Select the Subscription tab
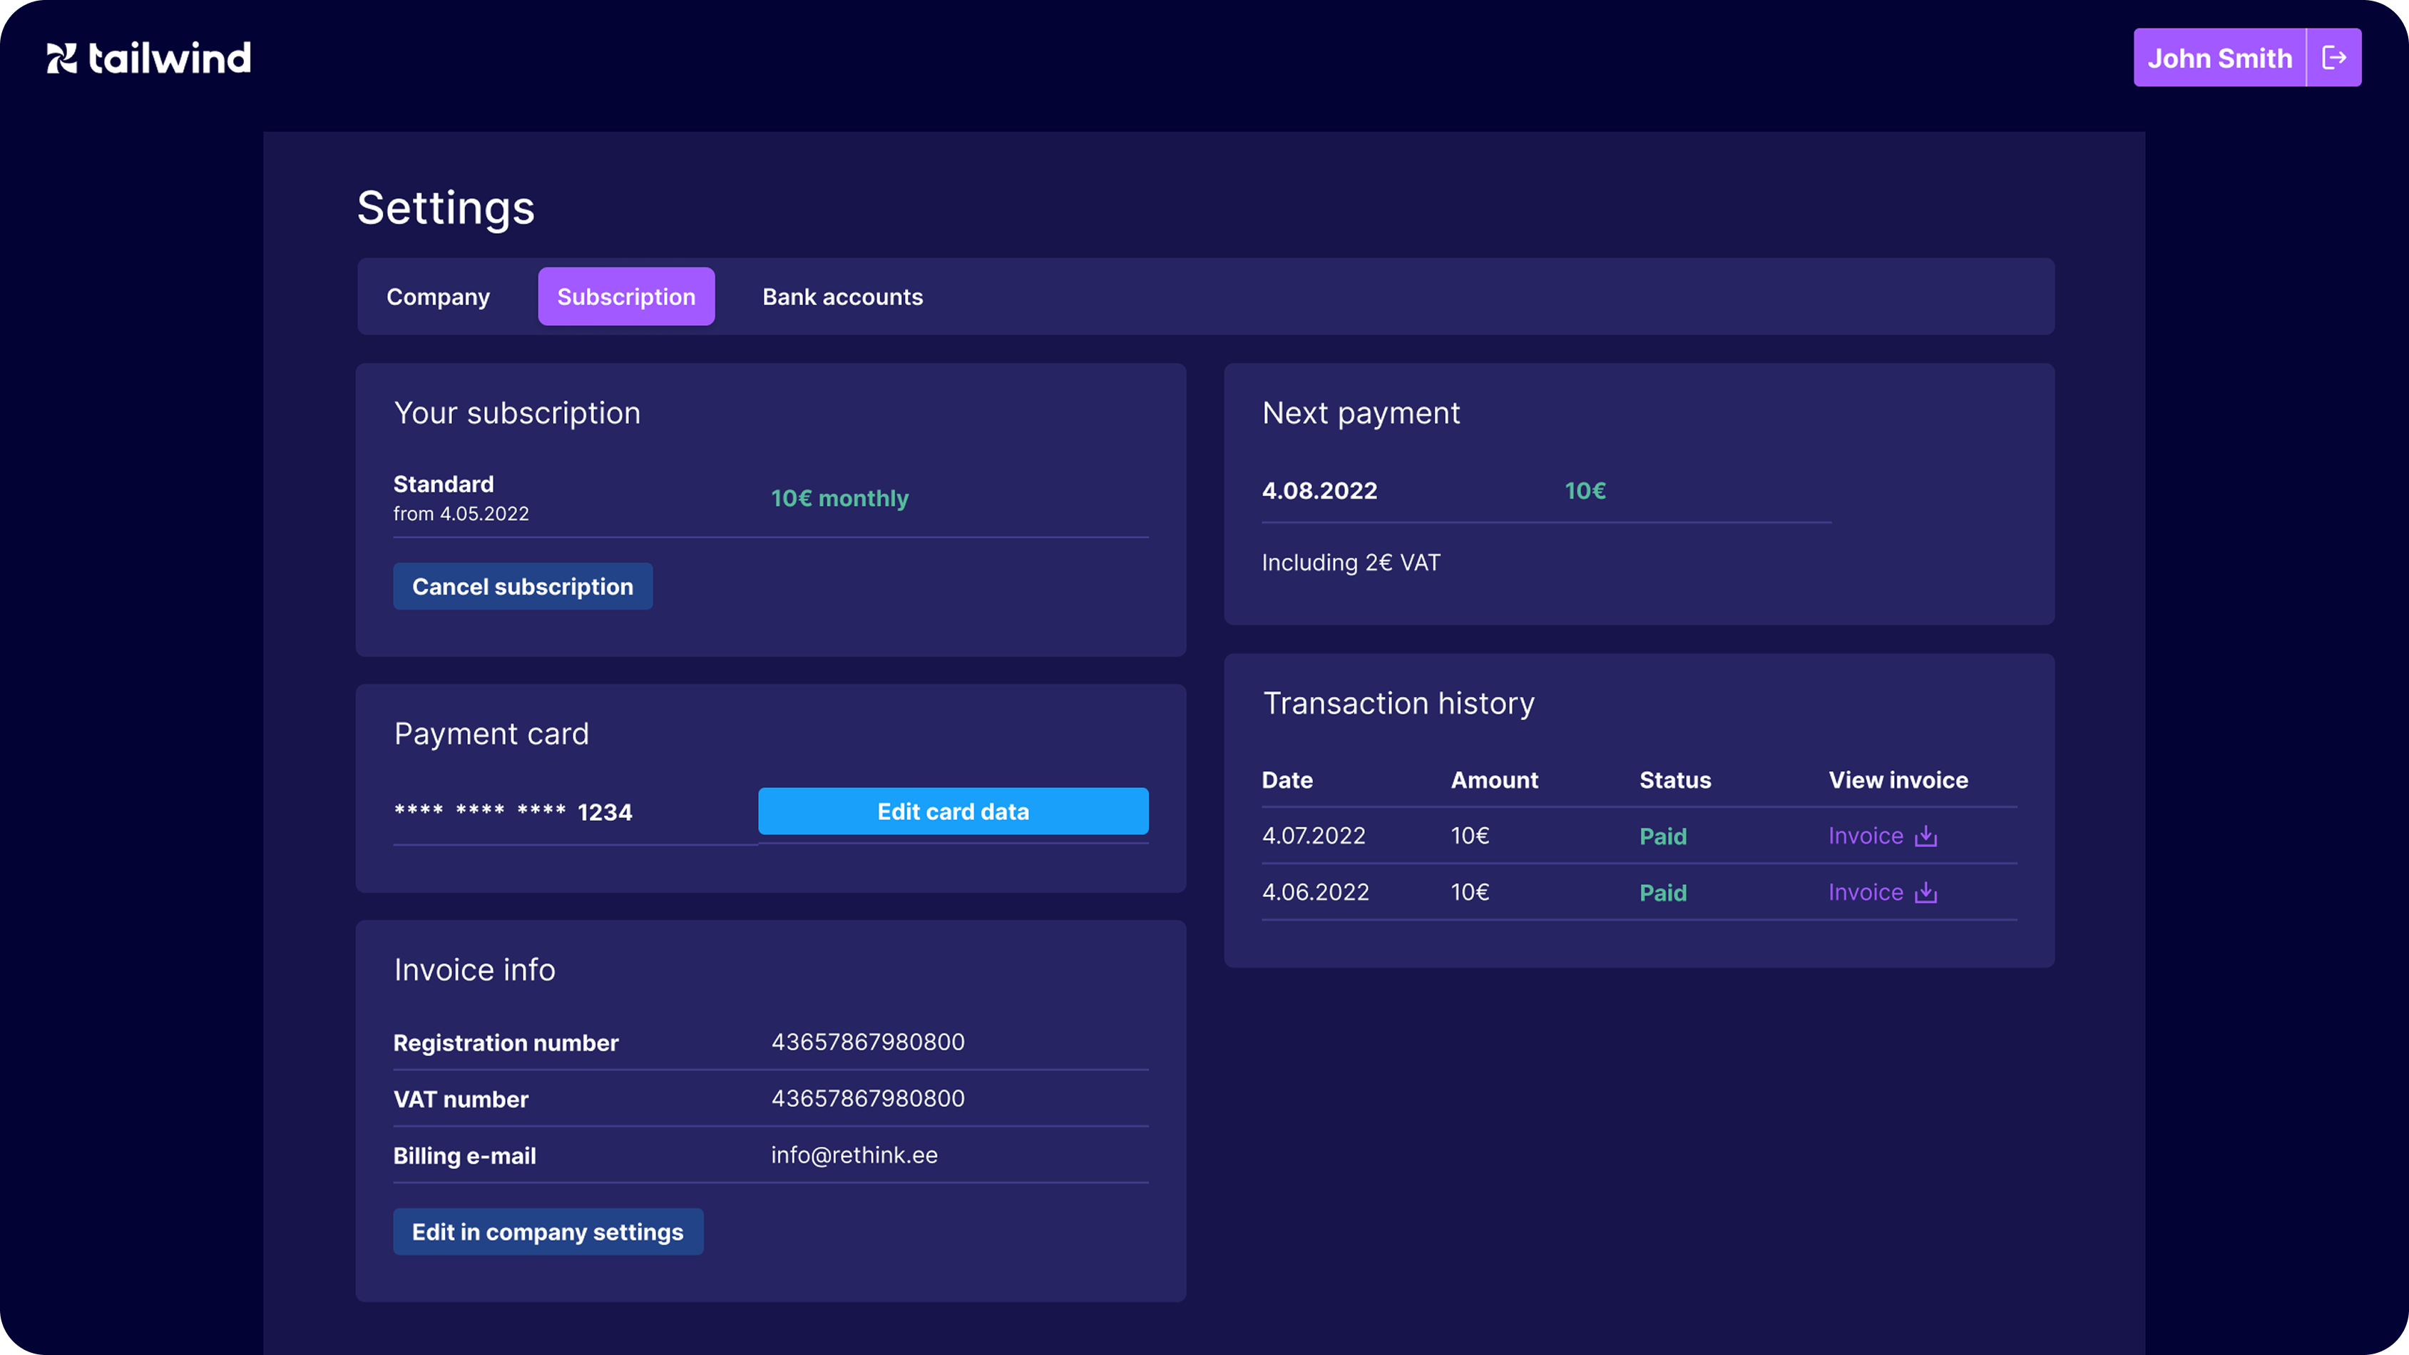The image size is (2409, 1355). pos(627,297)
